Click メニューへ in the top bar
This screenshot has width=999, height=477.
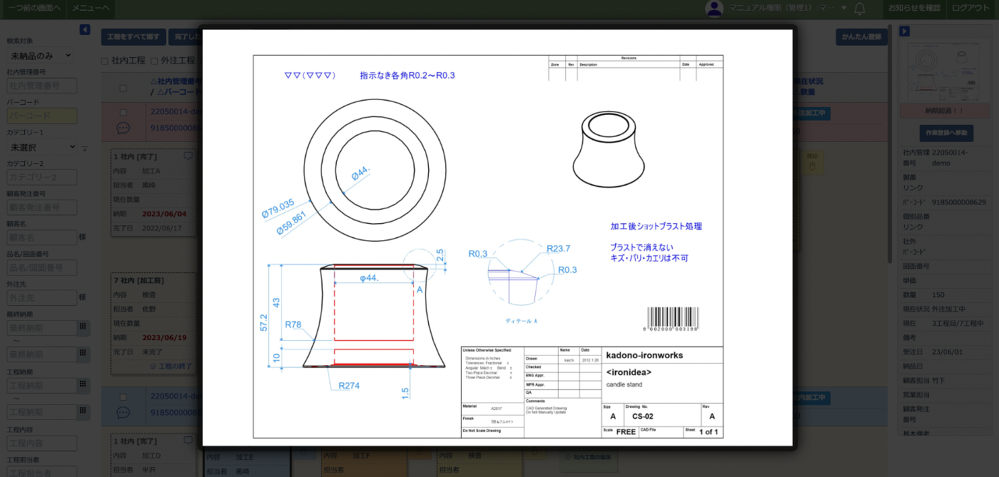click(91, 8)
